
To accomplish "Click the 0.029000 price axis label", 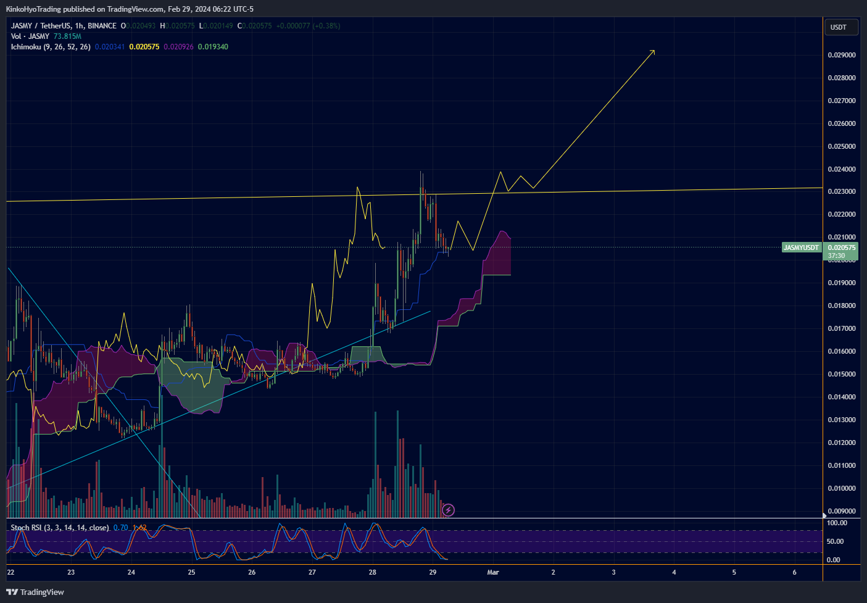I will pos(842,55).
